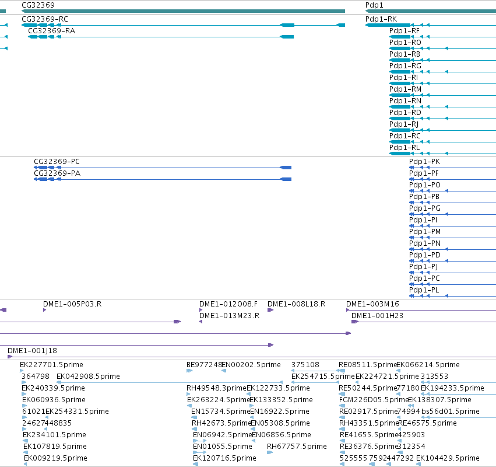Viewport: 496px width, 467px height.
Task: Select the Pdp1-RK transcript
Action: click(x=381, y=19)
